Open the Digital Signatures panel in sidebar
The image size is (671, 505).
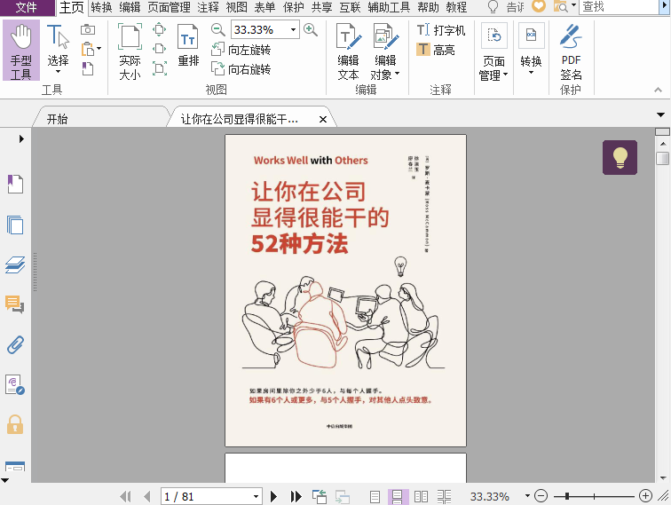15,384
